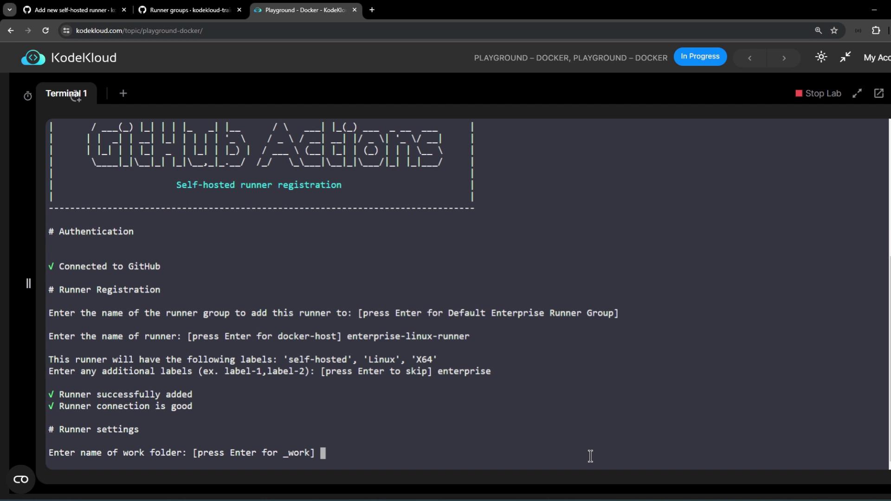This screenshot has height=501, width=891.
Task: Add a new terminal tab with plus
Action: pyautogui.click(x=123, y=93)
